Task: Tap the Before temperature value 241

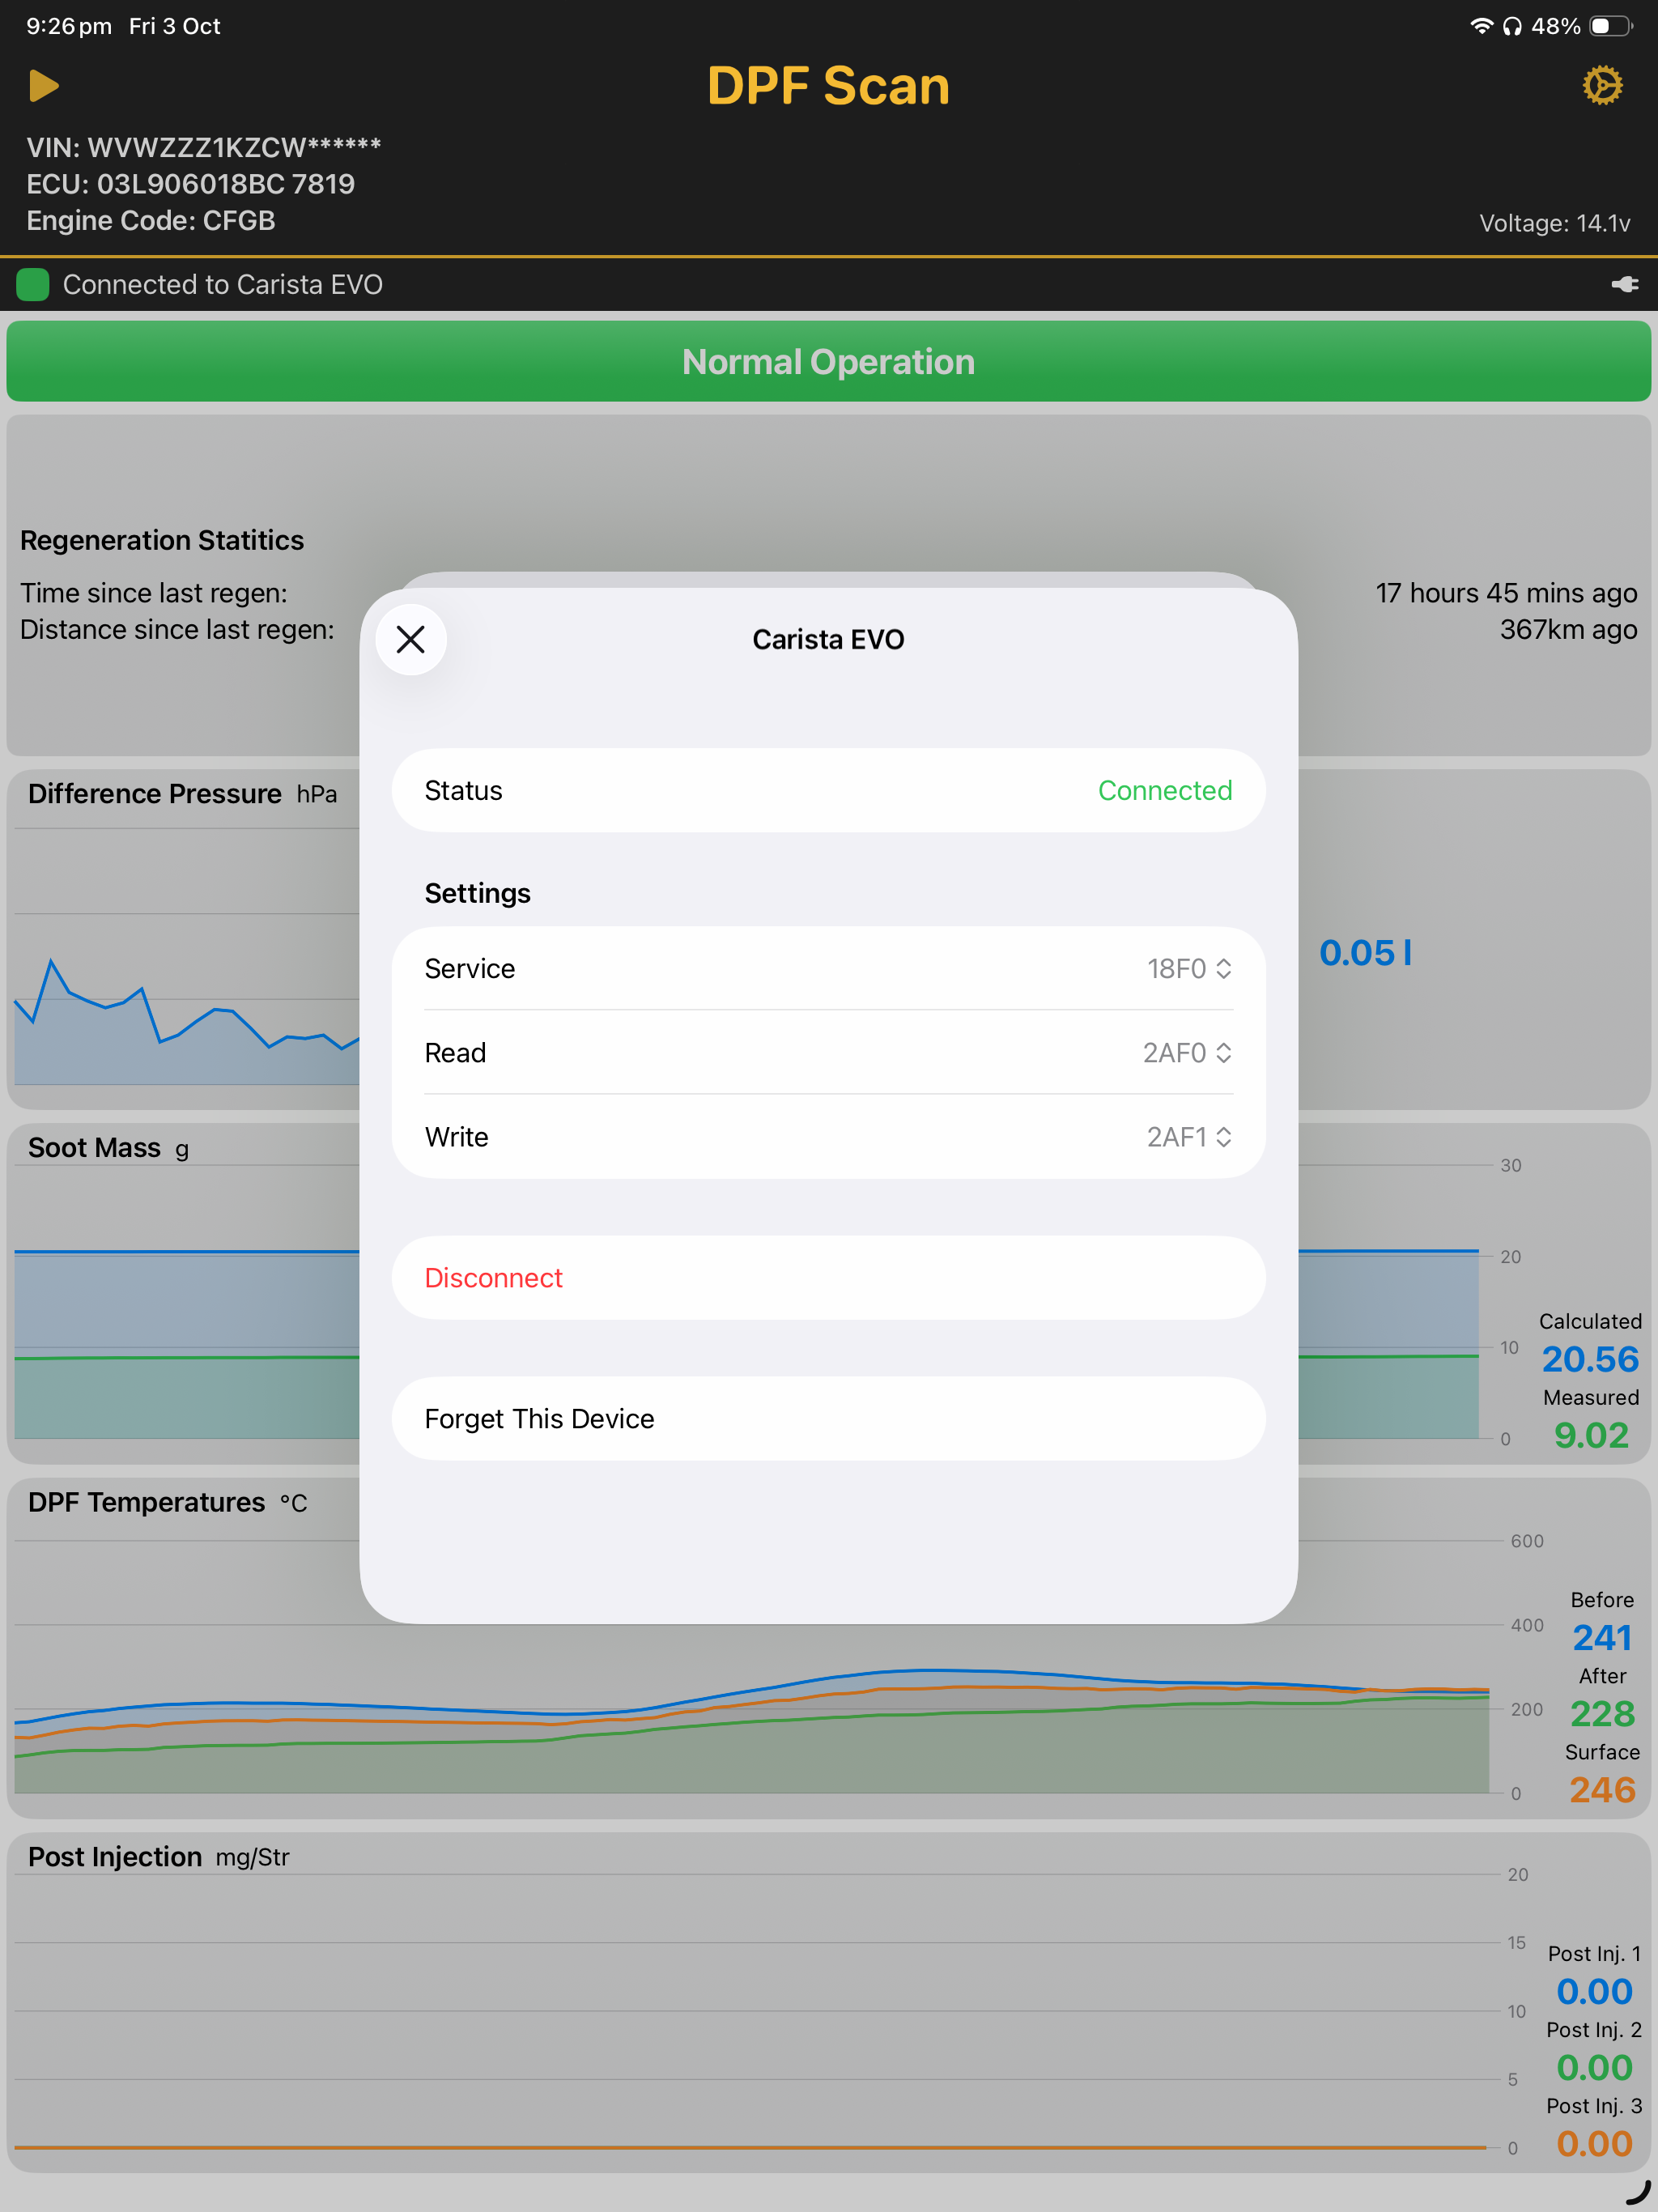Action: (1602, 1638)
